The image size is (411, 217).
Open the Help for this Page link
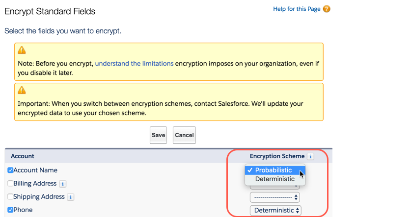tap(297, 9)
